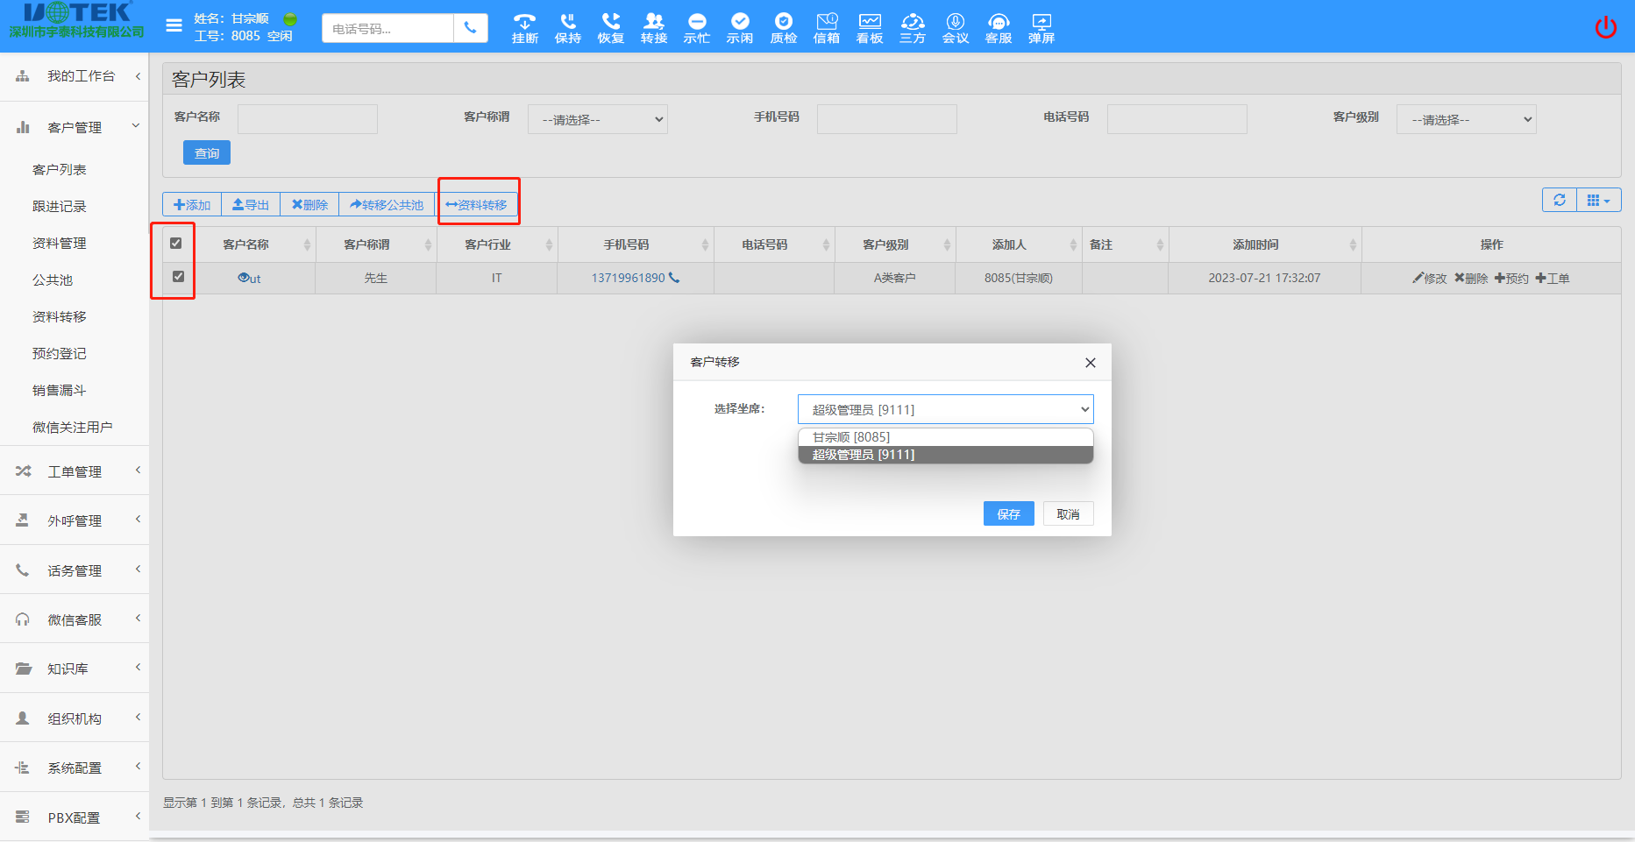Uncheck the checkbox on the customer row
Viewport: 1635px width, 842px height.
tap(179, 276)
